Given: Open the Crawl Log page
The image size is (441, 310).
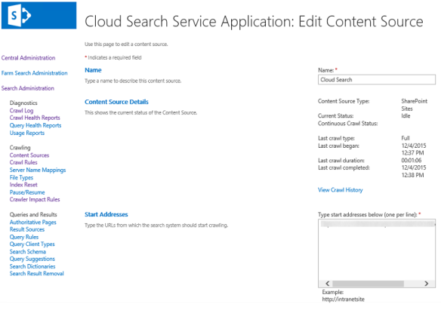Looking at the screenshot, I should [21, 111].
